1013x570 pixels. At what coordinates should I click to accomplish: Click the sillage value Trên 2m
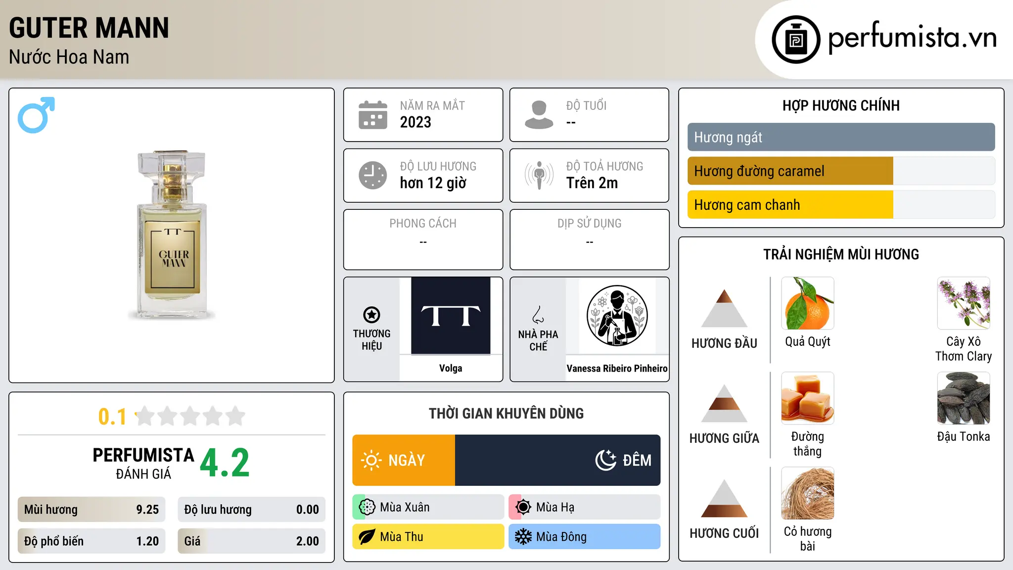click(592, 183)
